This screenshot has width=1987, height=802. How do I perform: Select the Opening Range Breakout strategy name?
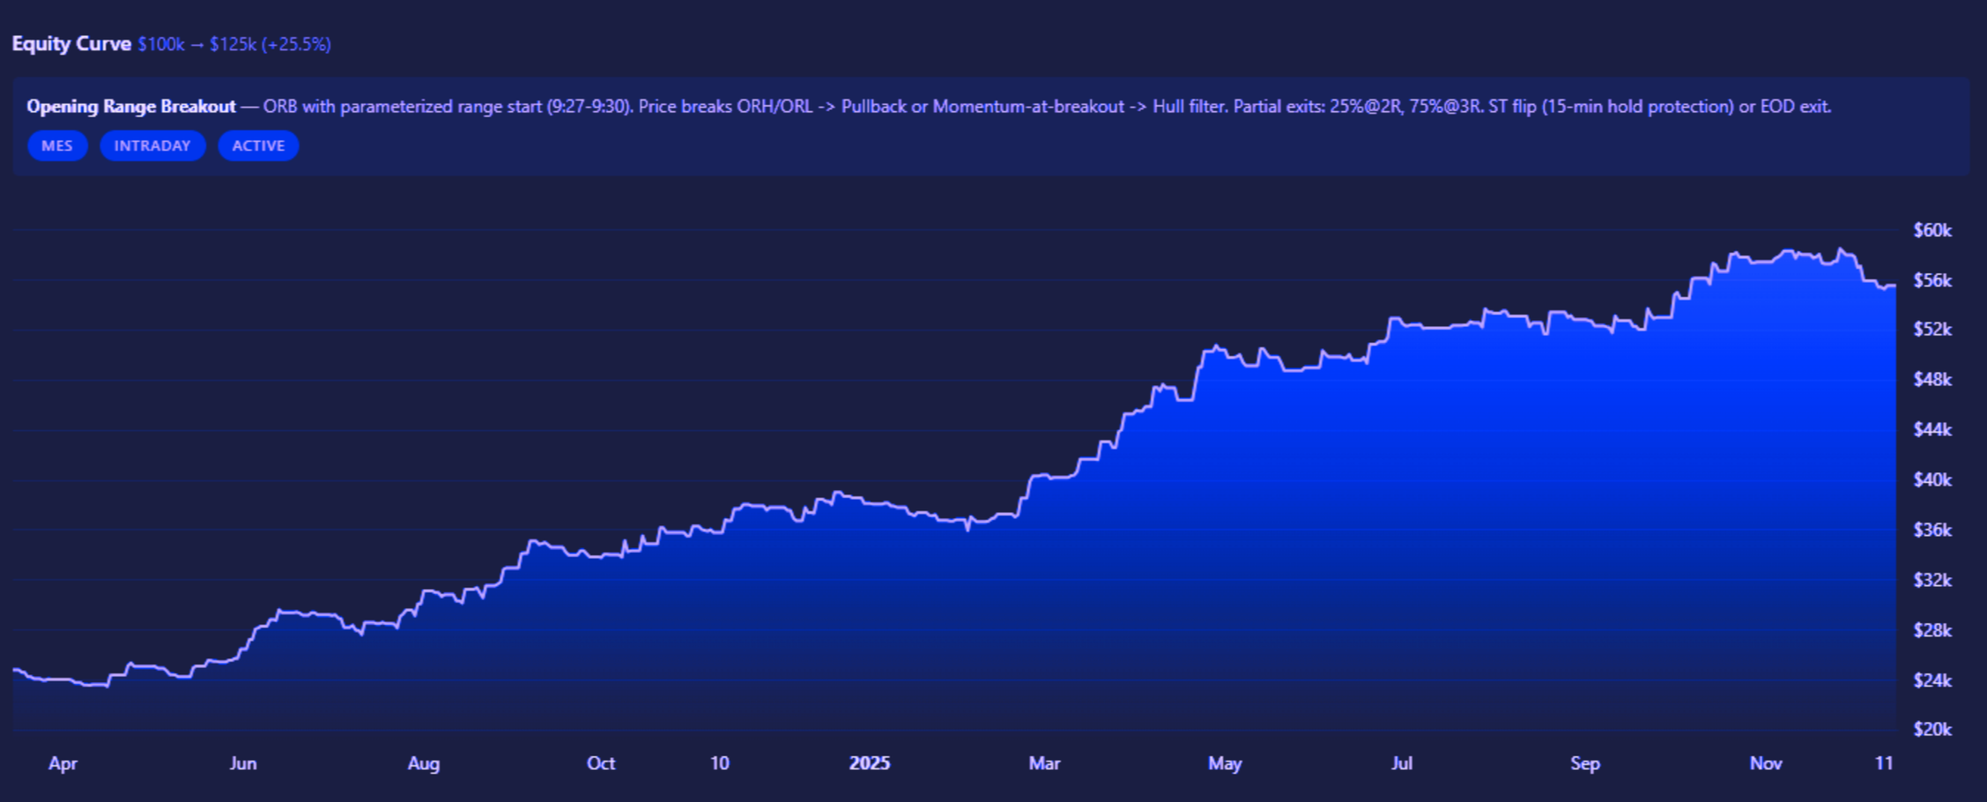[131, 107]
